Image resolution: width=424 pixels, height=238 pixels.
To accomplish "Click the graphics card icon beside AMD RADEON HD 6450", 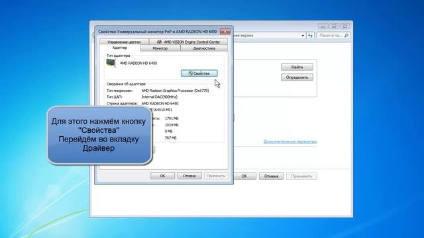I will [111, 63].
